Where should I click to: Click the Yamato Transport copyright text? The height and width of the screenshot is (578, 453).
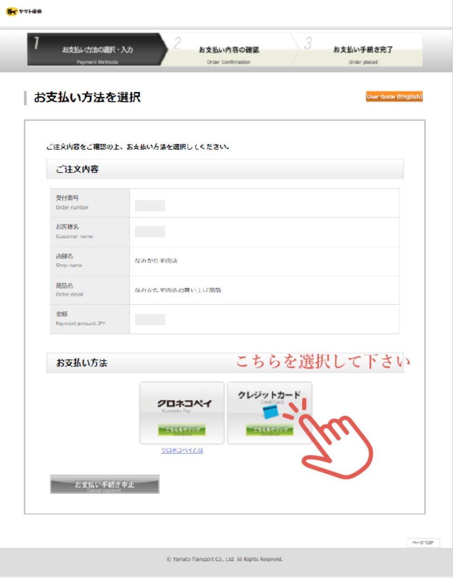(x=225, y=559)
